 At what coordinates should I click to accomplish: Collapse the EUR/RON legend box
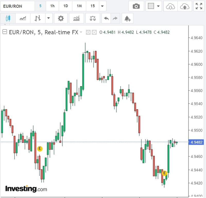(5, 32)
